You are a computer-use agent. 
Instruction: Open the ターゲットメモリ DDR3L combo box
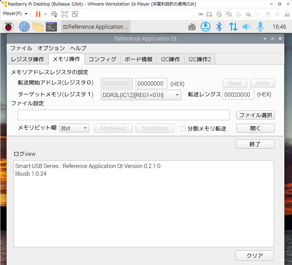tap(141, 95)
